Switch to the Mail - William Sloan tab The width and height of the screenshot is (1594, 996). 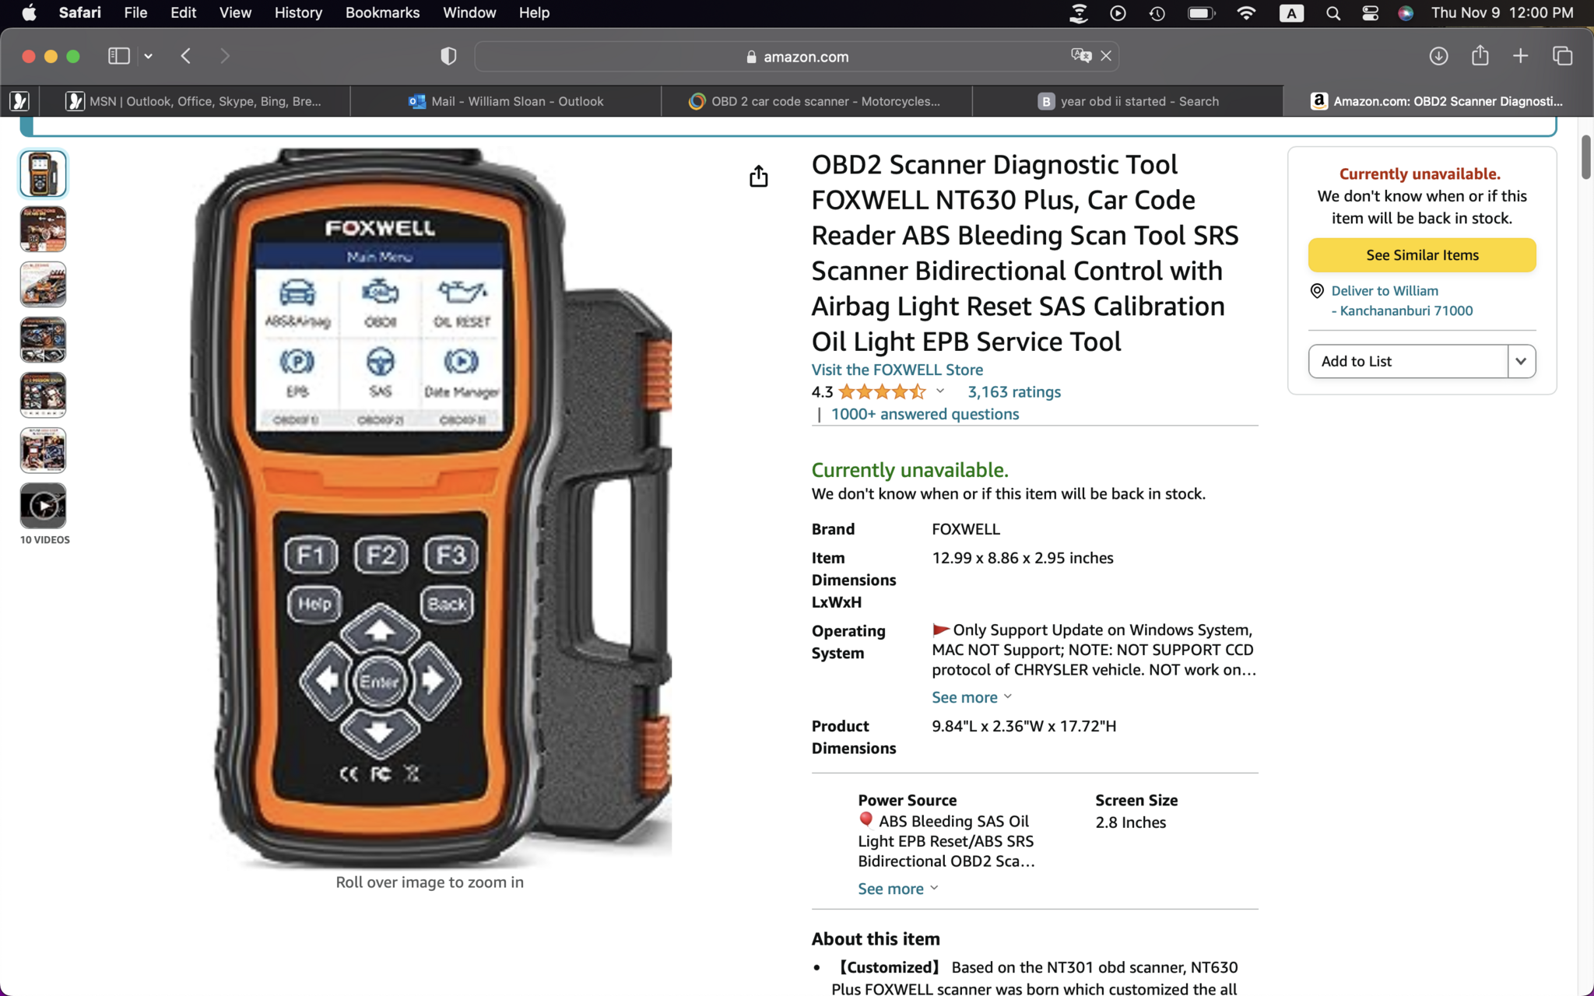tap(506, 101)
